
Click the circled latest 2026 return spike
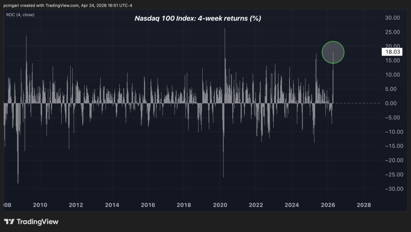333,53
